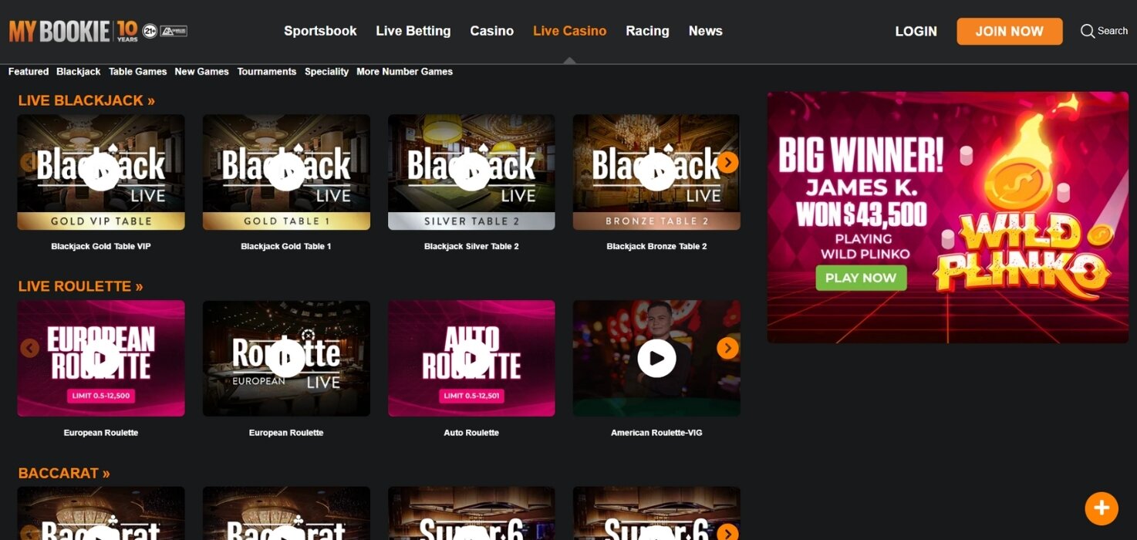This screenshot has width=1137, height=540.
Task: Click Live Roulette row right arrow
Action: (x=727, y=348)
